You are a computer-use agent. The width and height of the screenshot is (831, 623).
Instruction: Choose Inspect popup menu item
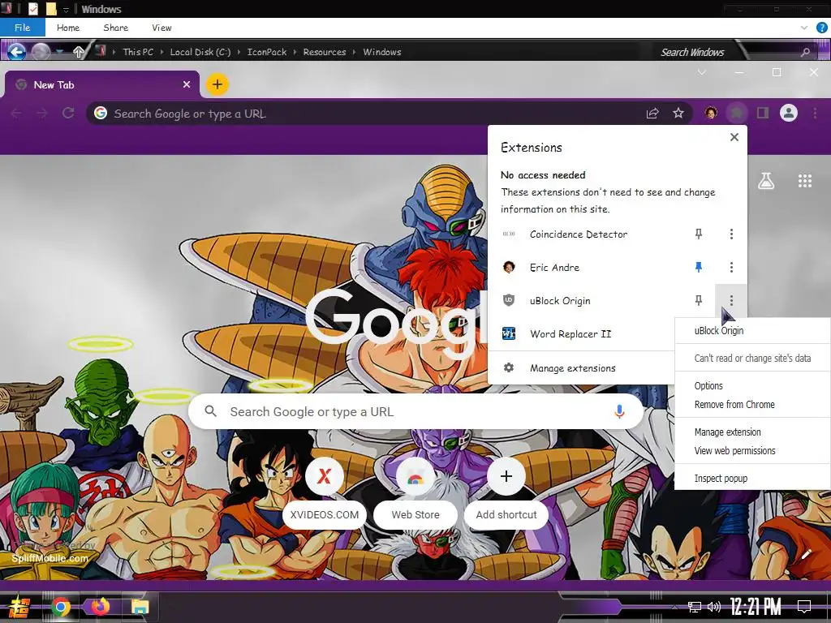pyautogui.click(x=721, y=478)
